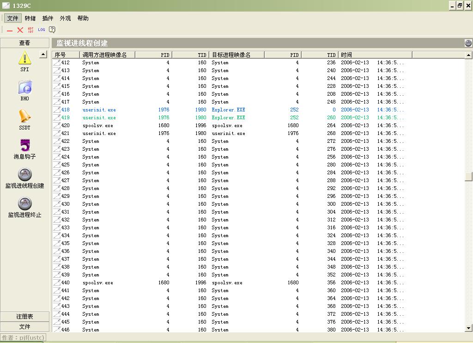Viewport: 473px width, 343px height.
Task: Open the 监视进程终止 monitor icon
Action: tap(24, 203)
